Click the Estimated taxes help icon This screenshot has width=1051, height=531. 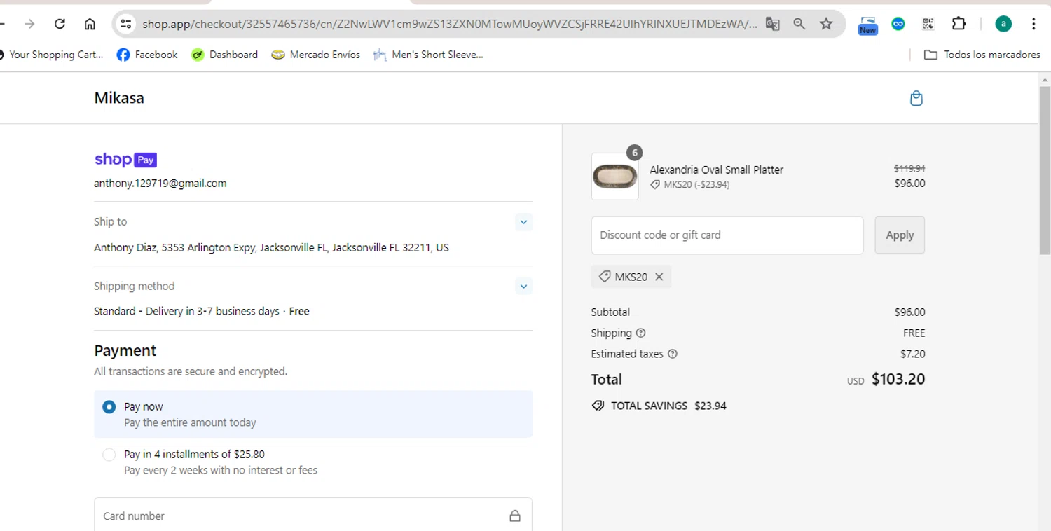coord(673,354)
